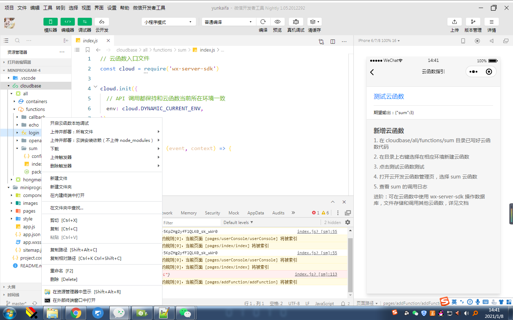Viewport: 513px width, 320px height.
Task: Open the 文件 menu
Action: click(22, 8)
